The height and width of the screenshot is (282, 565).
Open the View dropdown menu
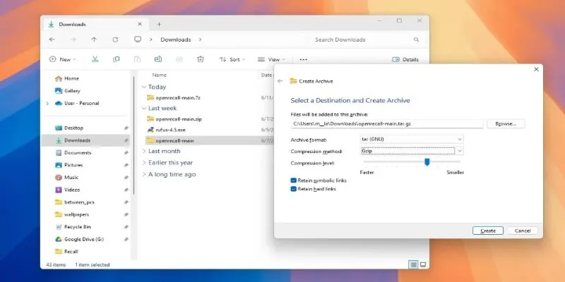coord(272,59)
